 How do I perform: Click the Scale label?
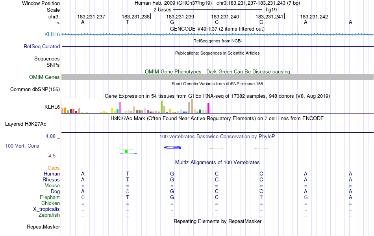[54, 10]
